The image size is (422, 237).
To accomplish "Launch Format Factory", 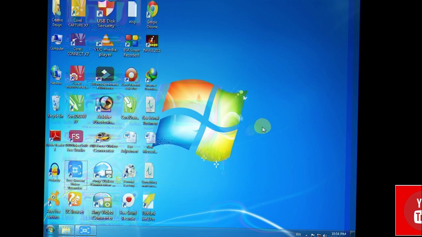I will (x=129, y=175).
